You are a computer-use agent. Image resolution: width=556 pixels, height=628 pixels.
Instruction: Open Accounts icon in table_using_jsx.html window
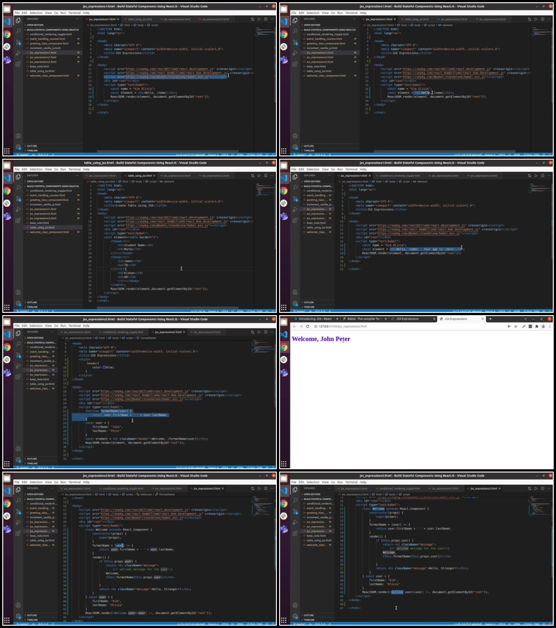pyautogui.click(x=18, y=292)
